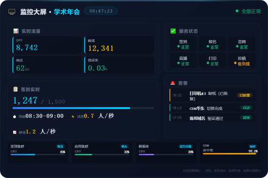Image resolution: width=268 pixels, height=178 pixels.
Task: Click the cyan tag on CDN card
Action: click(x=252, y=146)
